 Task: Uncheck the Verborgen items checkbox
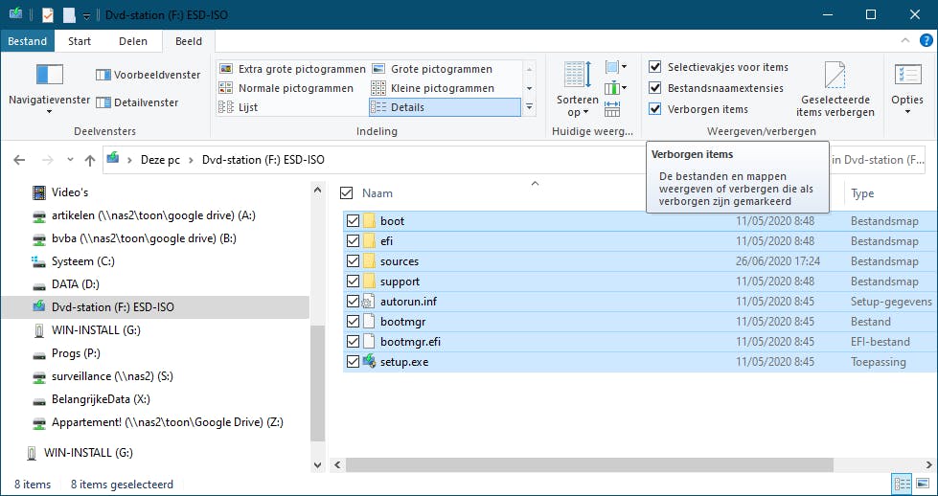(x=655, y=109)
